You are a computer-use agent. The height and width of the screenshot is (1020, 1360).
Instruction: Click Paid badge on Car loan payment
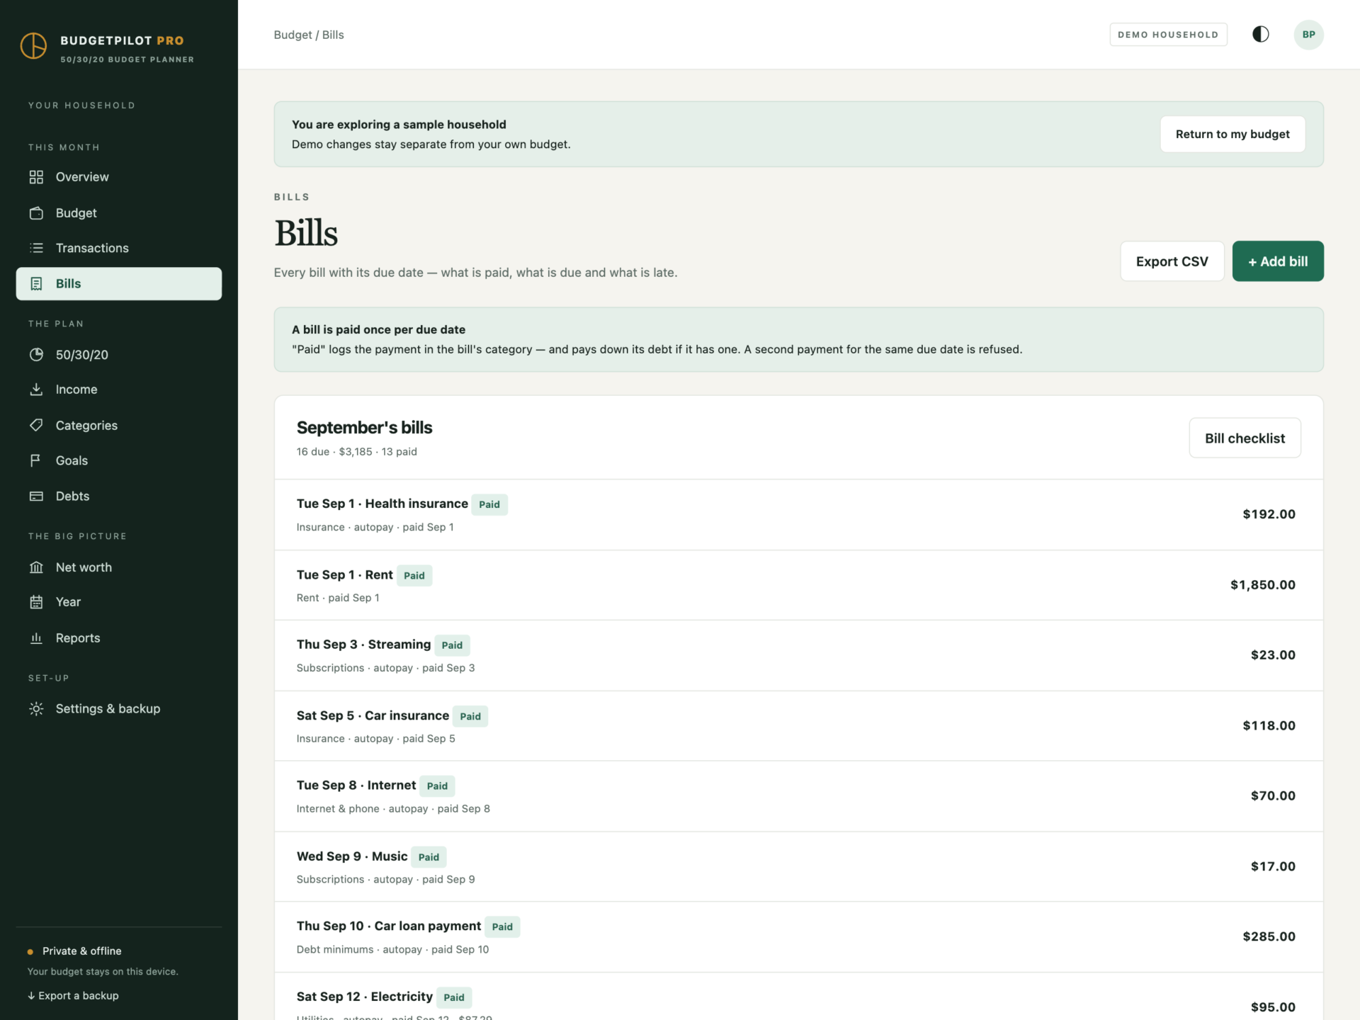pos(502,927)
